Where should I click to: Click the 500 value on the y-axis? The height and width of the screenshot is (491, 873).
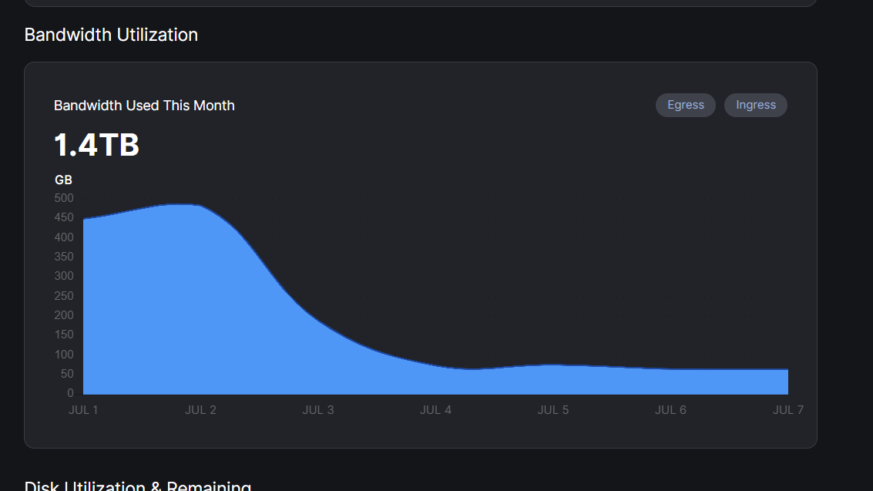pos(64,198)
